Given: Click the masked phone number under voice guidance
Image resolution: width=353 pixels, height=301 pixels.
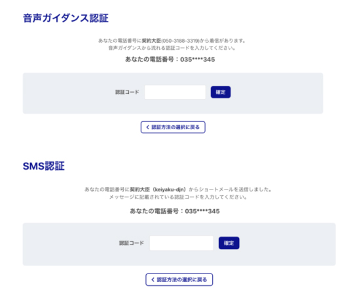Looking at the screenshot, I should coord(197,60).
